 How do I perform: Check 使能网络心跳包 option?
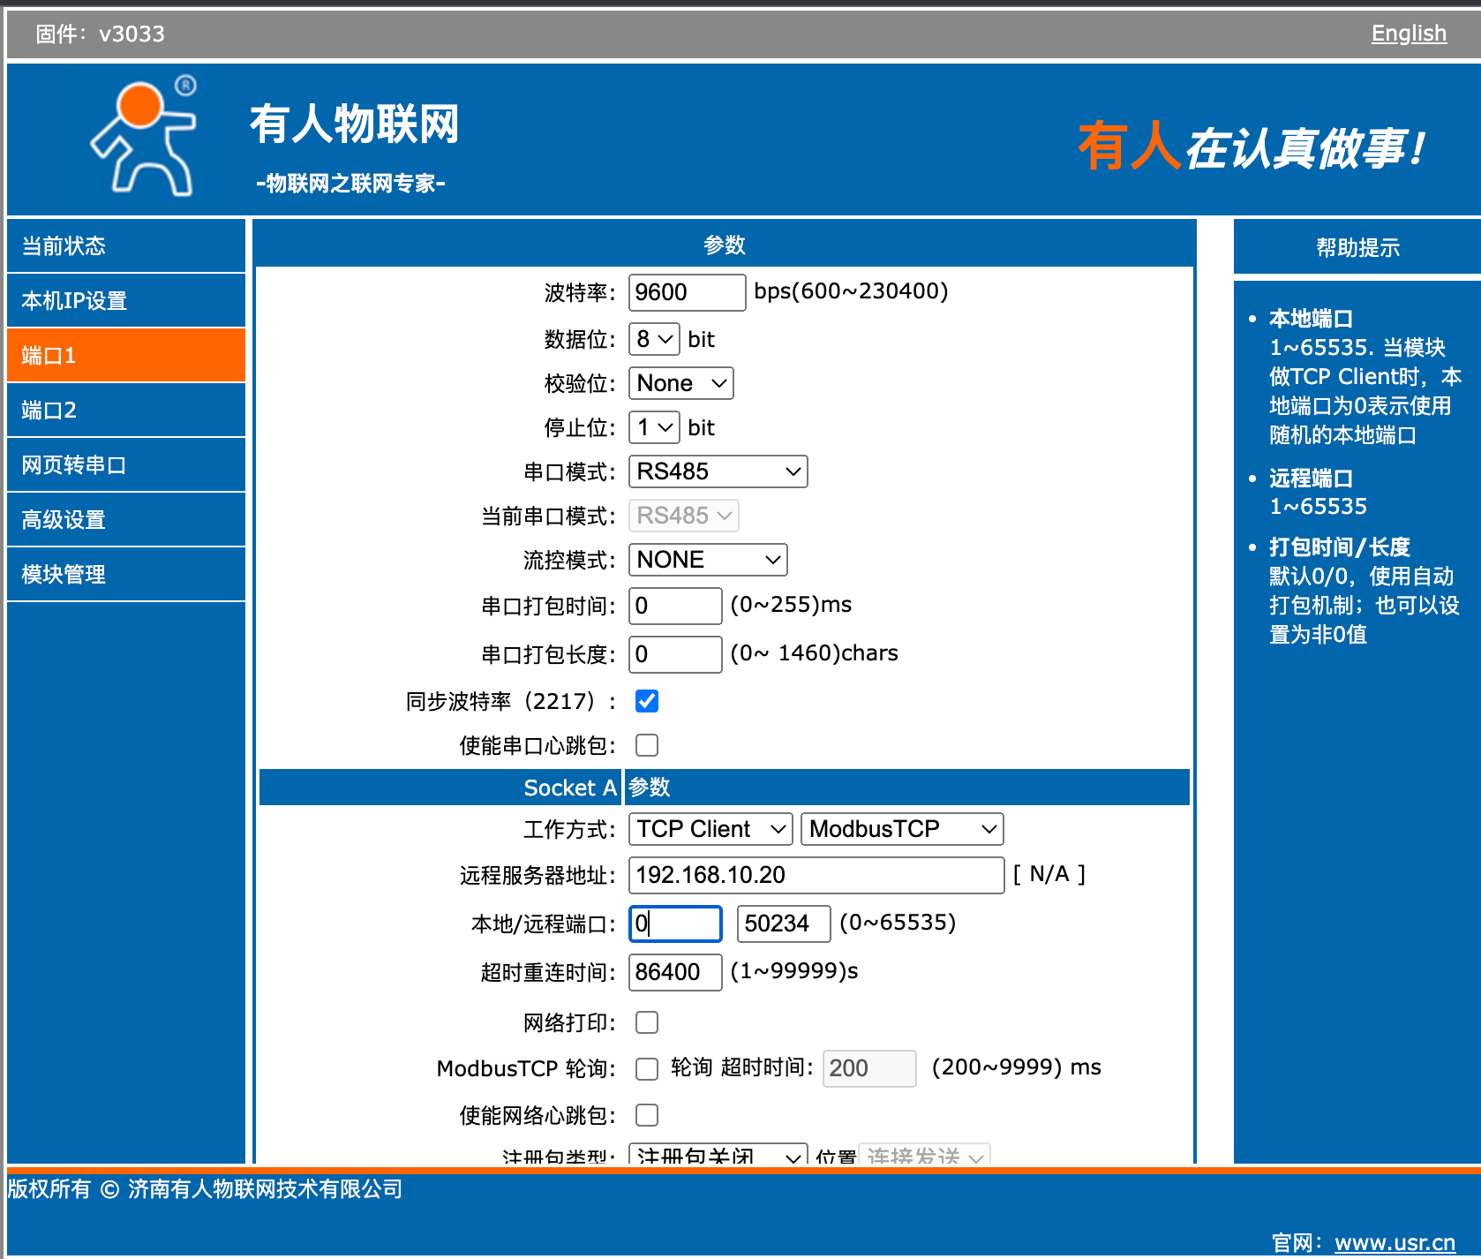[647, 1114]
